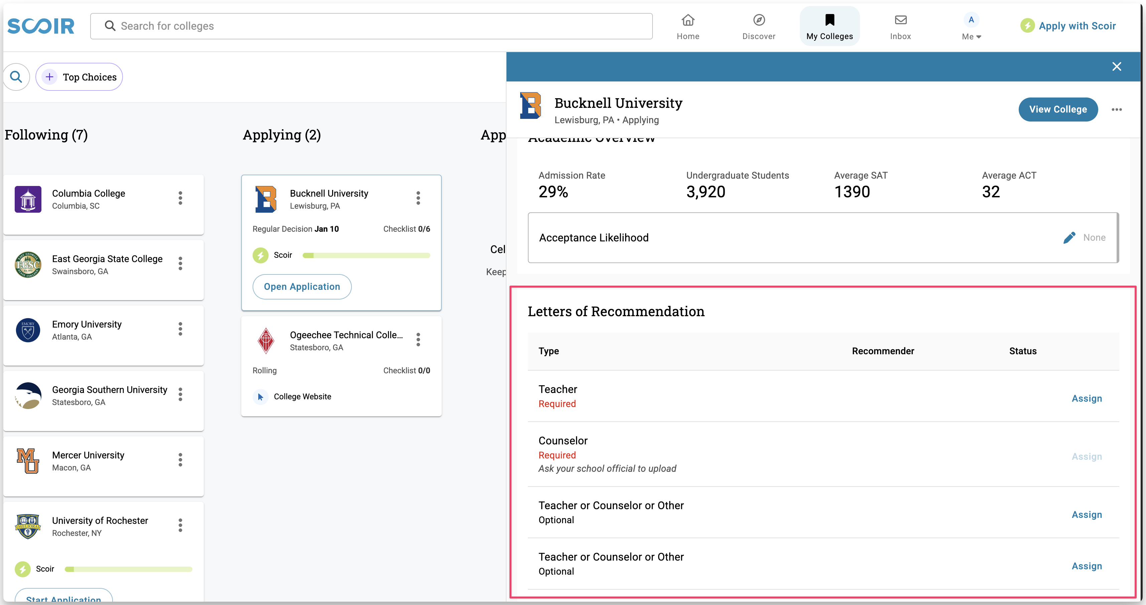Open Bucknell card three-dot dropdown in Applying
This screenshot has width=1146, height=605.
tap(418, 198)
